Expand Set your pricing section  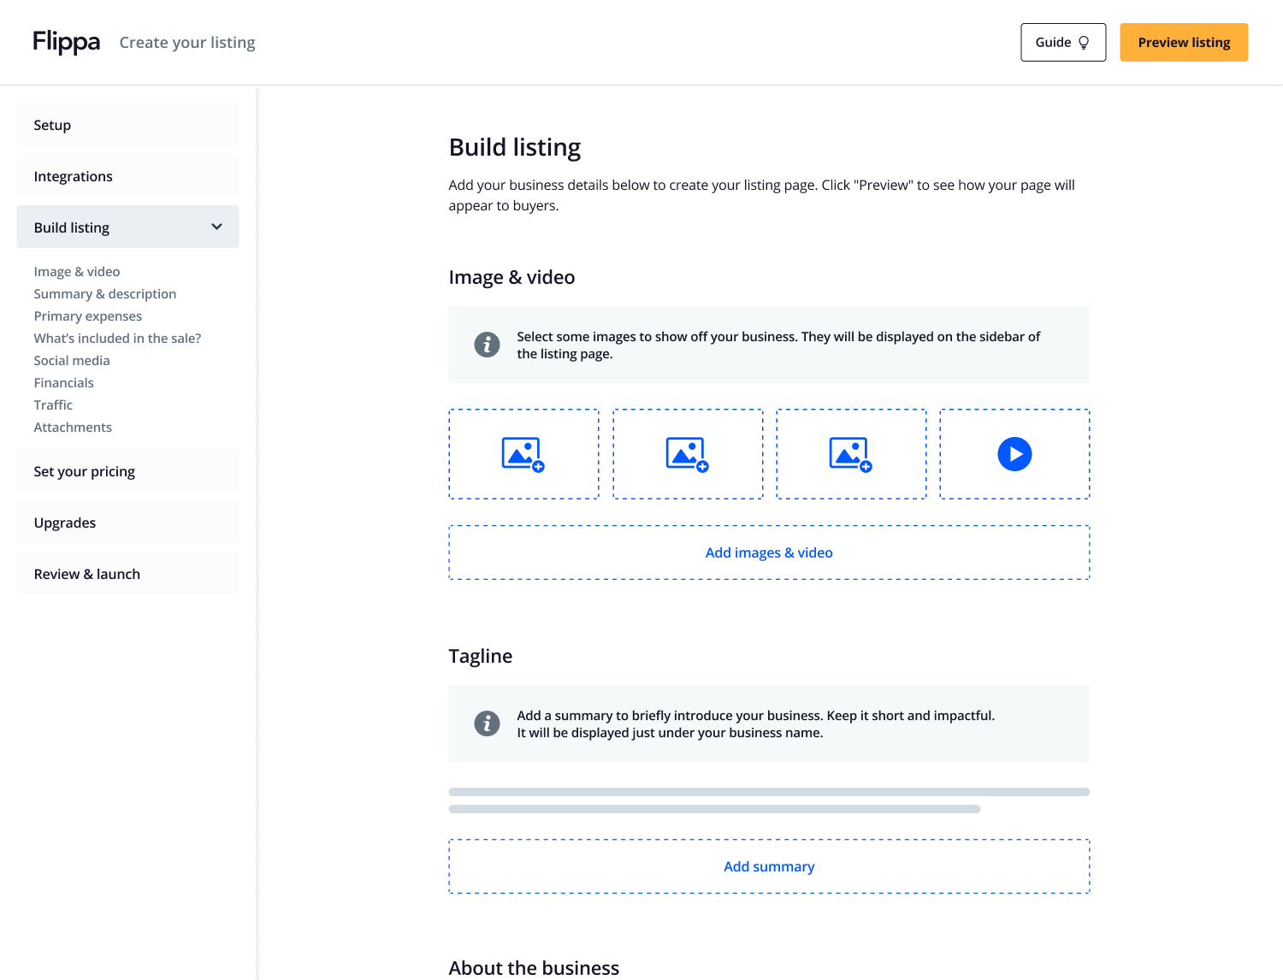point(127,471)
